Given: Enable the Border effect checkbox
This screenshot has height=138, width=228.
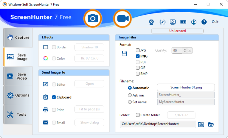Looking at the screenshot, I should point(54,47).
